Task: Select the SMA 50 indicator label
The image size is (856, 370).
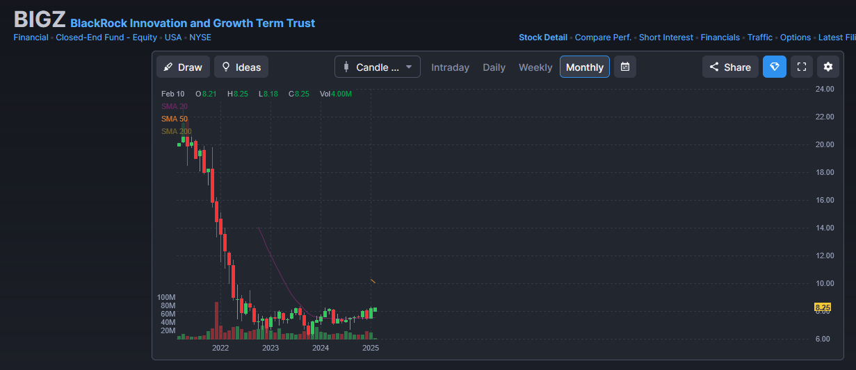Action: tap(175, 119)
